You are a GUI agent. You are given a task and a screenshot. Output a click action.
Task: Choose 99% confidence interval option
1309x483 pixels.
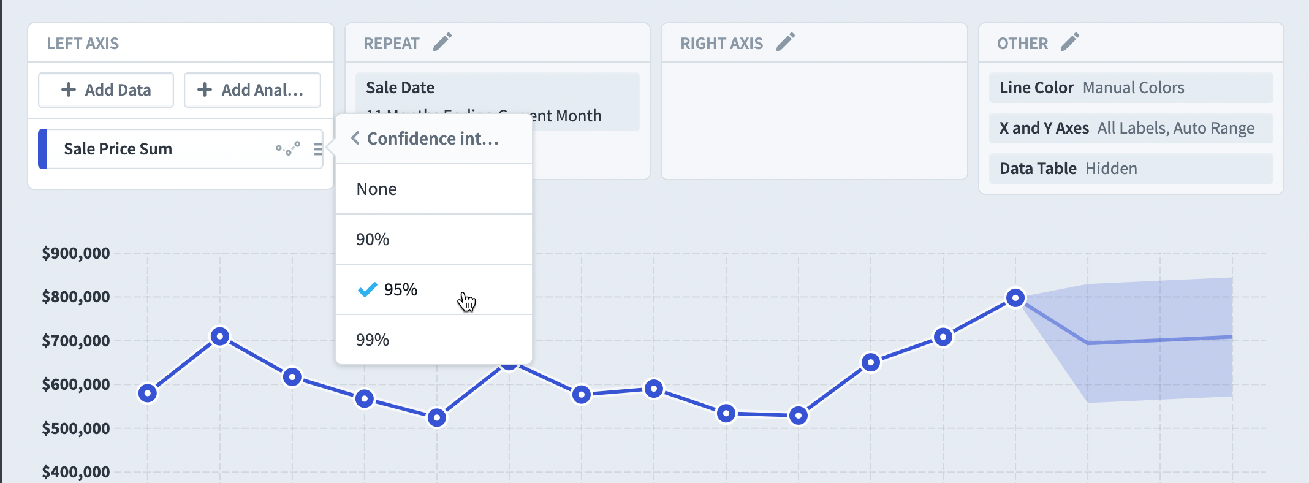point(434,340)
